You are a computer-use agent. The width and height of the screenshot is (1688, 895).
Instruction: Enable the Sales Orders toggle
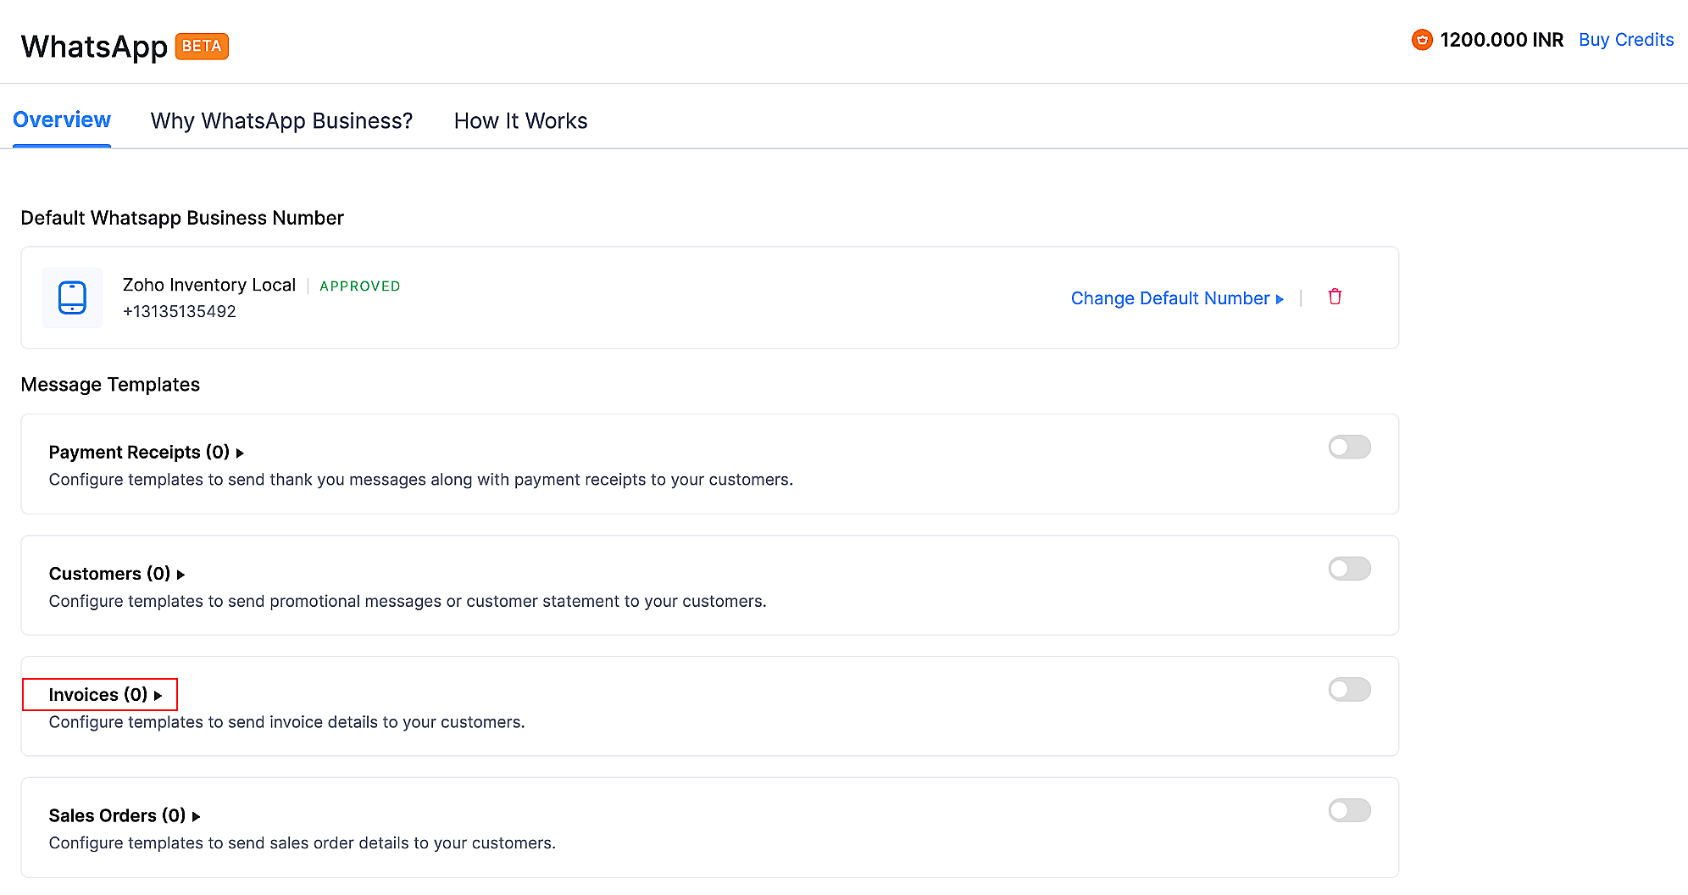coord(1349,810)
